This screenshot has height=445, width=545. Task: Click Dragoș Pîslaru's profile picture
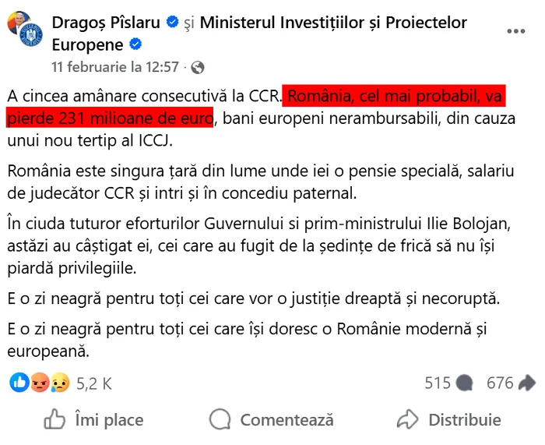point(14,22)
